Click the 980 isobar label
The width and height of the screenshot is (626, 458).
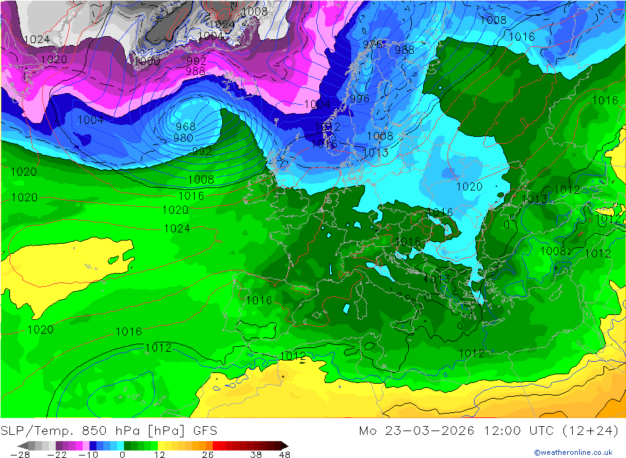click(x=183, y=138)
